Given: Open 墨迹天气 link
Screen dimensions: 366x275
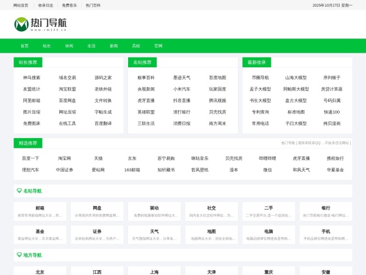Looking at the screenshot, I should pyautogui.click(x=182, y=78).
